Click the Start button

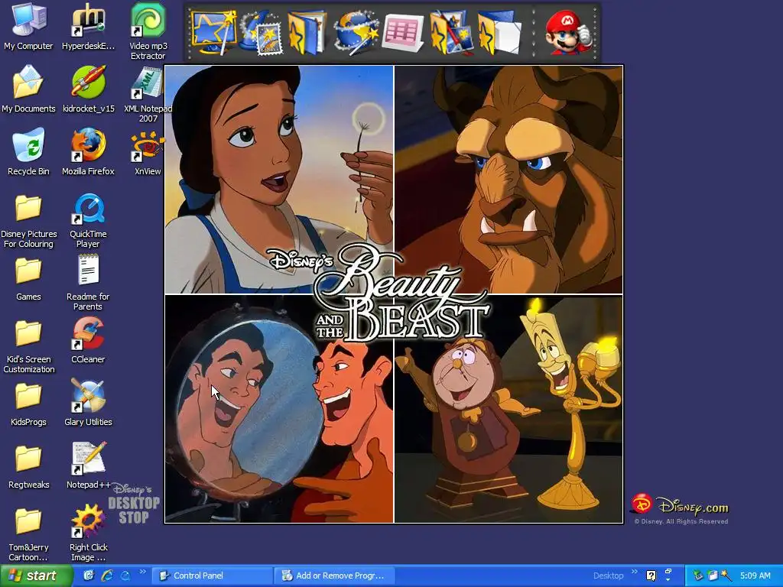(36, 576)
